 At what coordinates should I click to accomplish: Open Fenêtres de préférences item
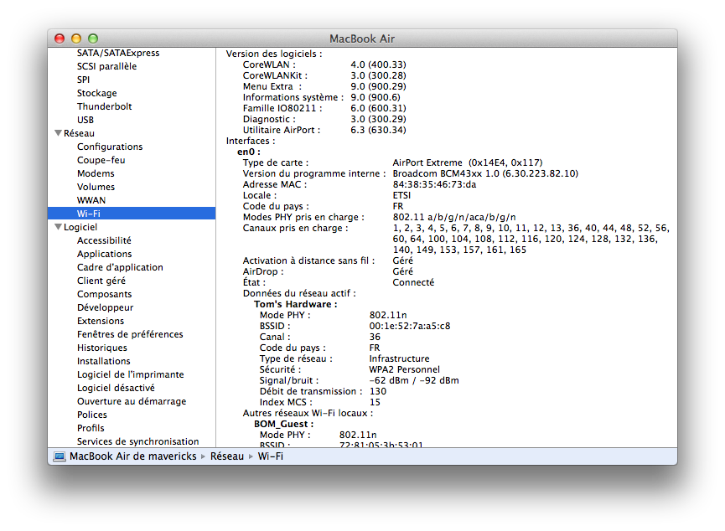point(130,334)
